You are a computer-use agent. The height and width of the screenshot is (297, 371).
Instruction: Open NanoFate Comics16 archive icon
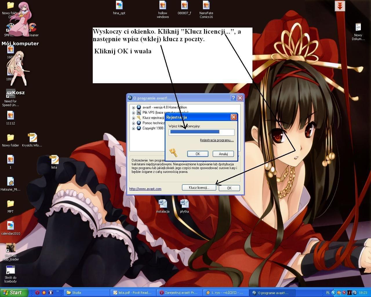pos(206,10)
